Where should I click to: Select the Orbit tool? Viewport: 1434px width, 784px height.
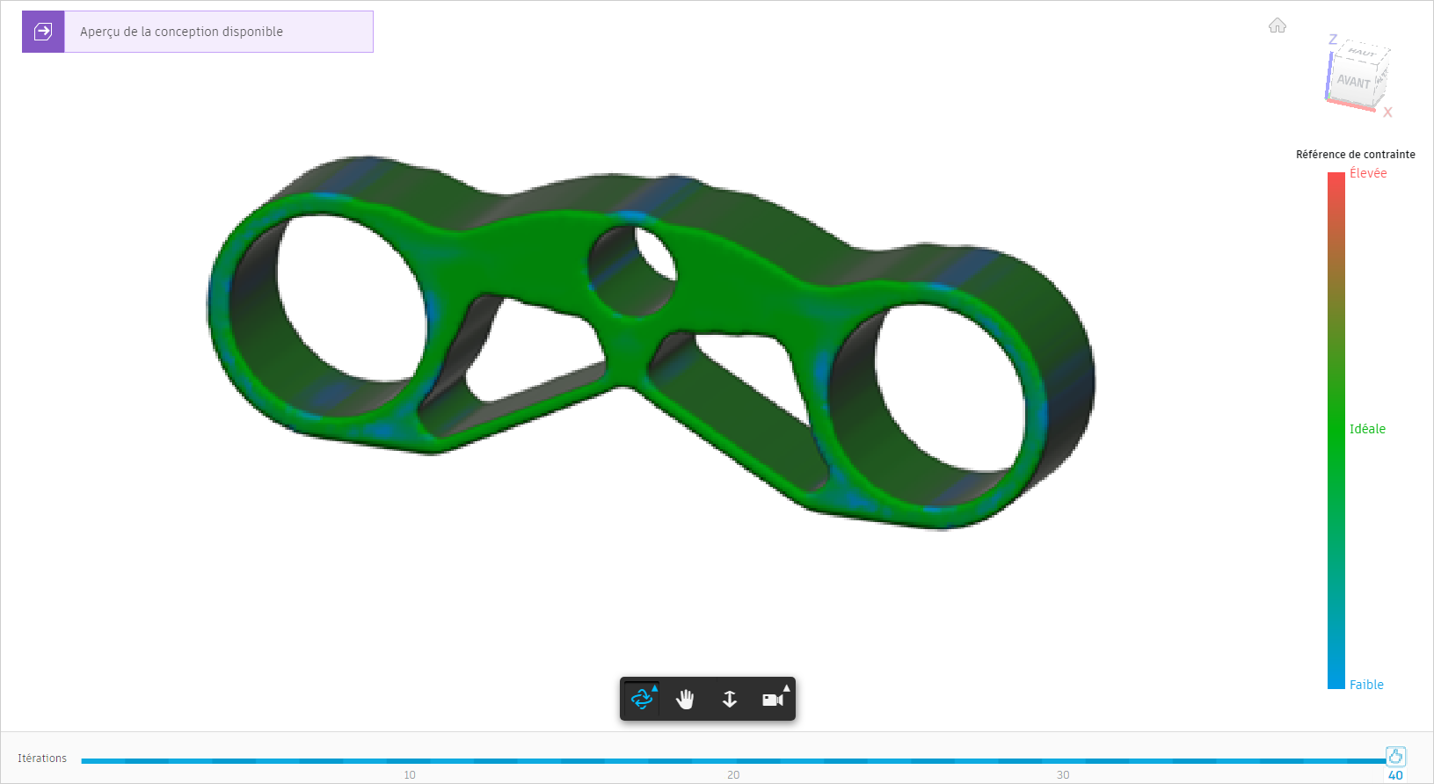click(x=641, y=700)
